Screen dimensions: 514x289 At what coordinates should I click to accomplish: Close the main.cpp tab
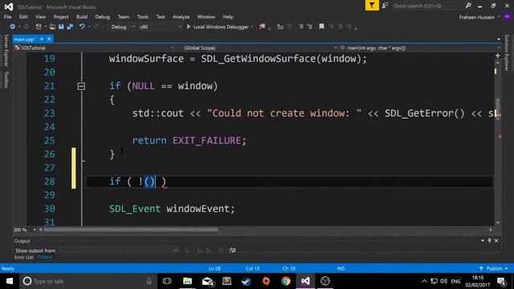49,39
